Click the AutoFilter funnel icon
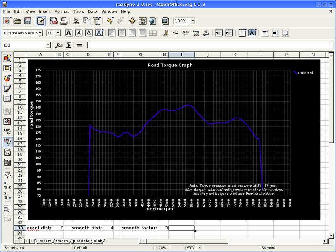This screenshot has height=252, width=336. pyautogui.click(x=7, y=175)
